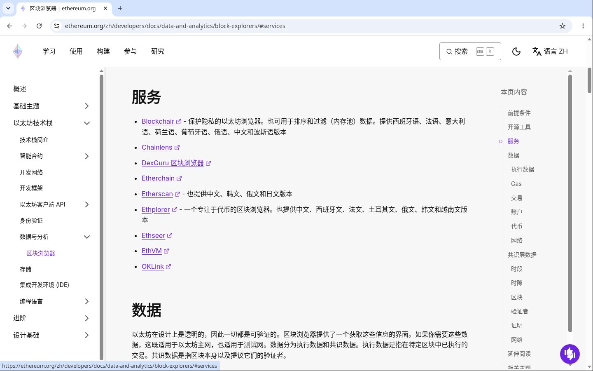The width and height of the screenshot is (593, 371).
Task: Collapse the 以太坊技术栈 sidebar section
Action: coord(87,123)
